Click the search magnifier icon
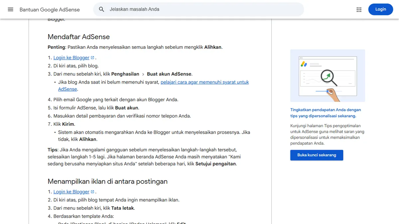The width and height of the screenshot is (399, 224). point(102,9)
